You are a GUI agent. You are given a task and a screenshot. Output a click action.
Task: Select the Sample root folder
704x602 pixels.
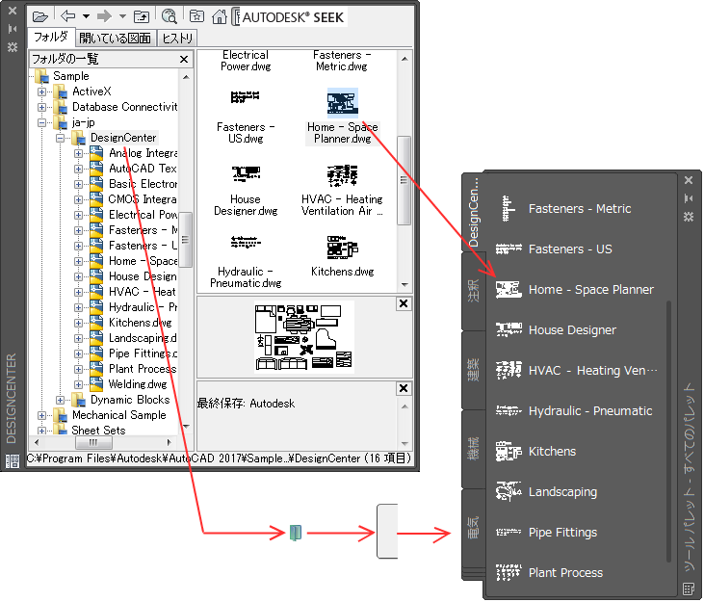(x=70, y=76)
